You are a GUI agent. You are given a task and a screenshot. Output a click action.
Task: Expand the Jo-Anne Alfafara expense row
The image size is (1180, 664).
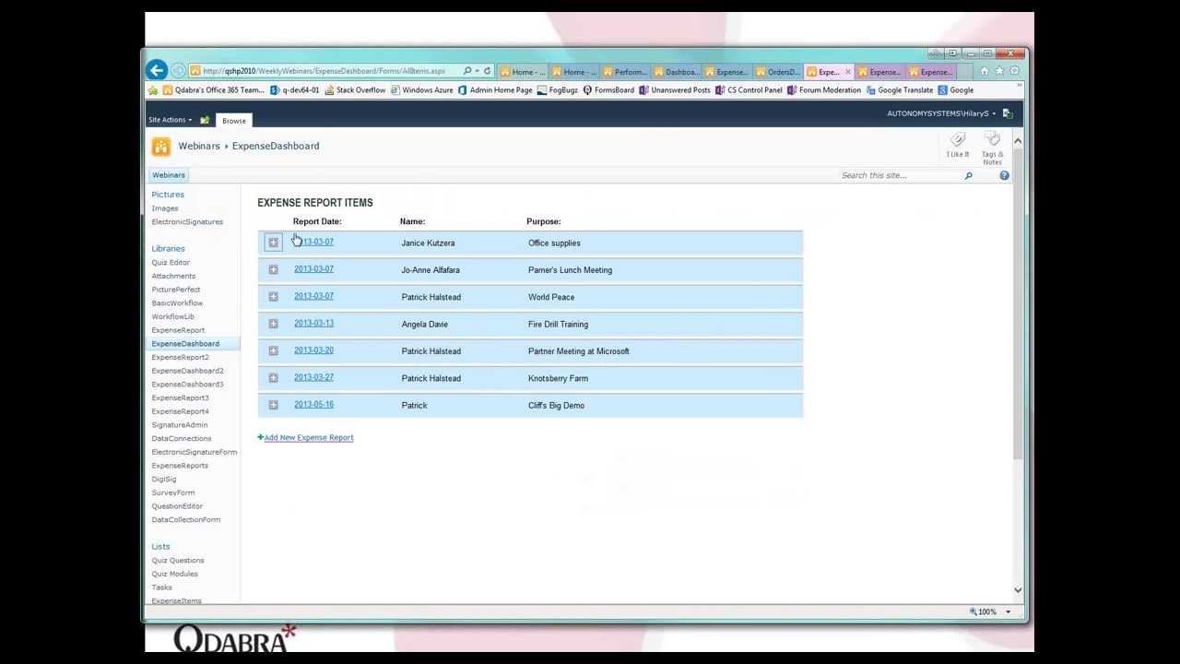(273, 269)
